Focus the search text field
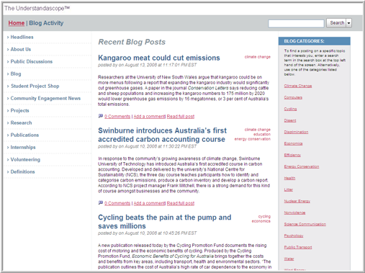The image size is (365, 273). click(x=296, y=24)
